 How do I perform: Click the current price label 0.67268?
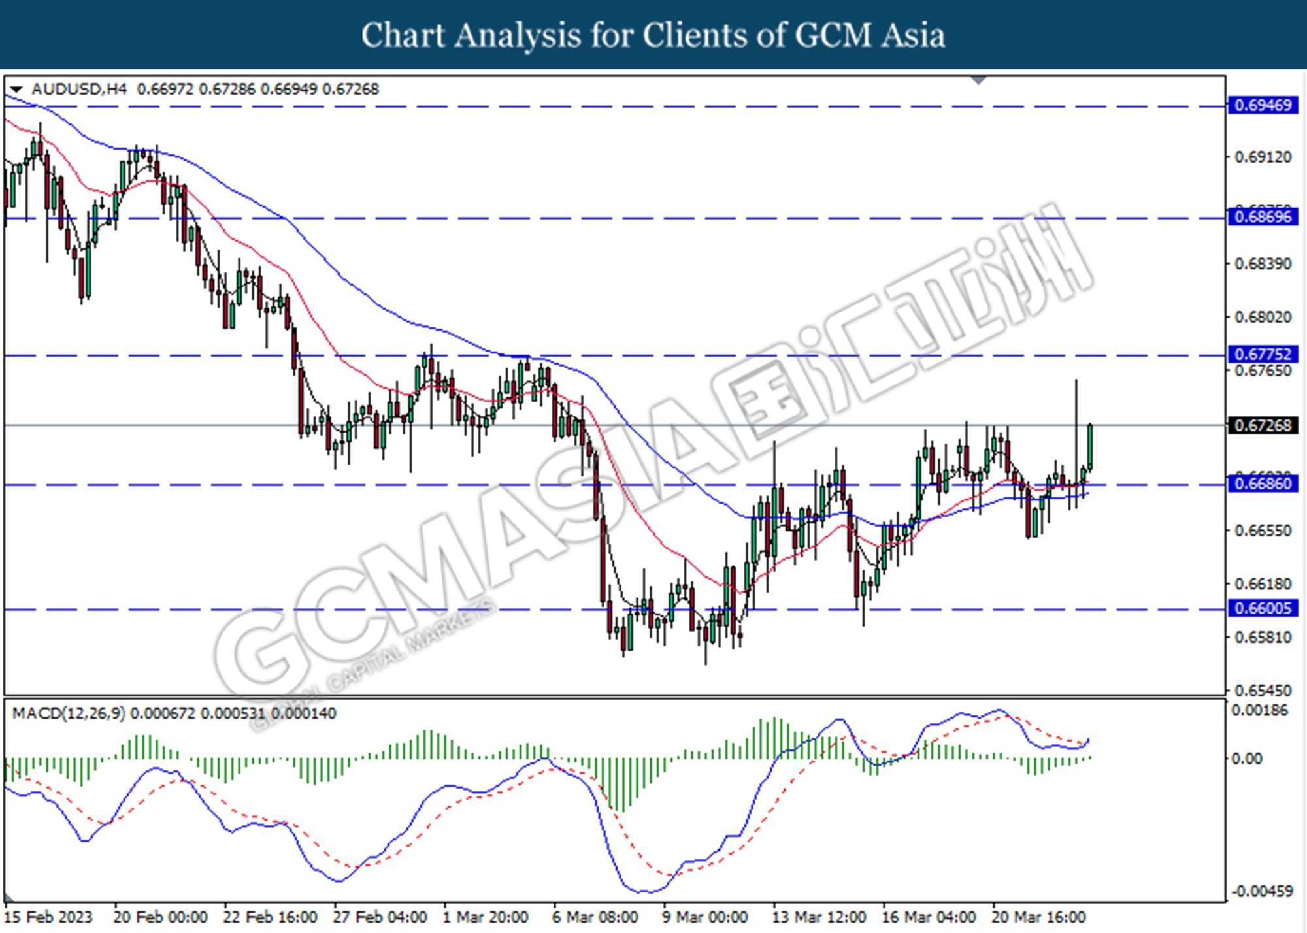point(1263,425)
